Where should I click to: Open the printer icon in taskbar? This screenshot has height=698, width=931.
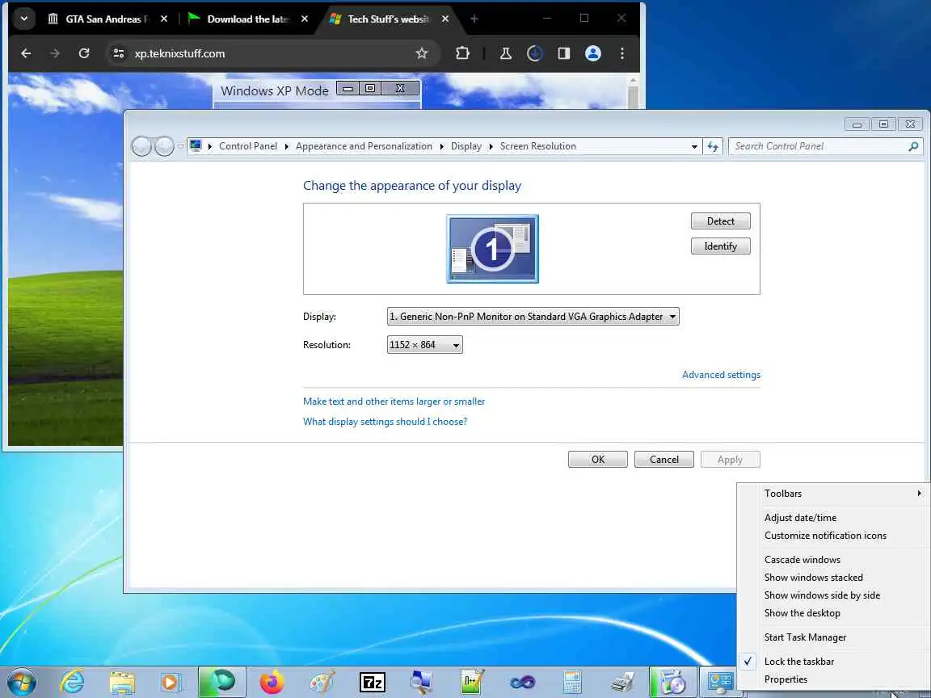(x=622, y=683)
